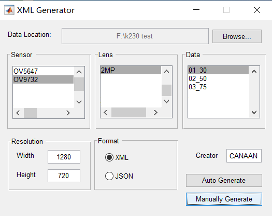Image resolution: width=272 pixels, height=216 pixels.
Task: Select 01_30 in Data list
Action: (218, 70)
